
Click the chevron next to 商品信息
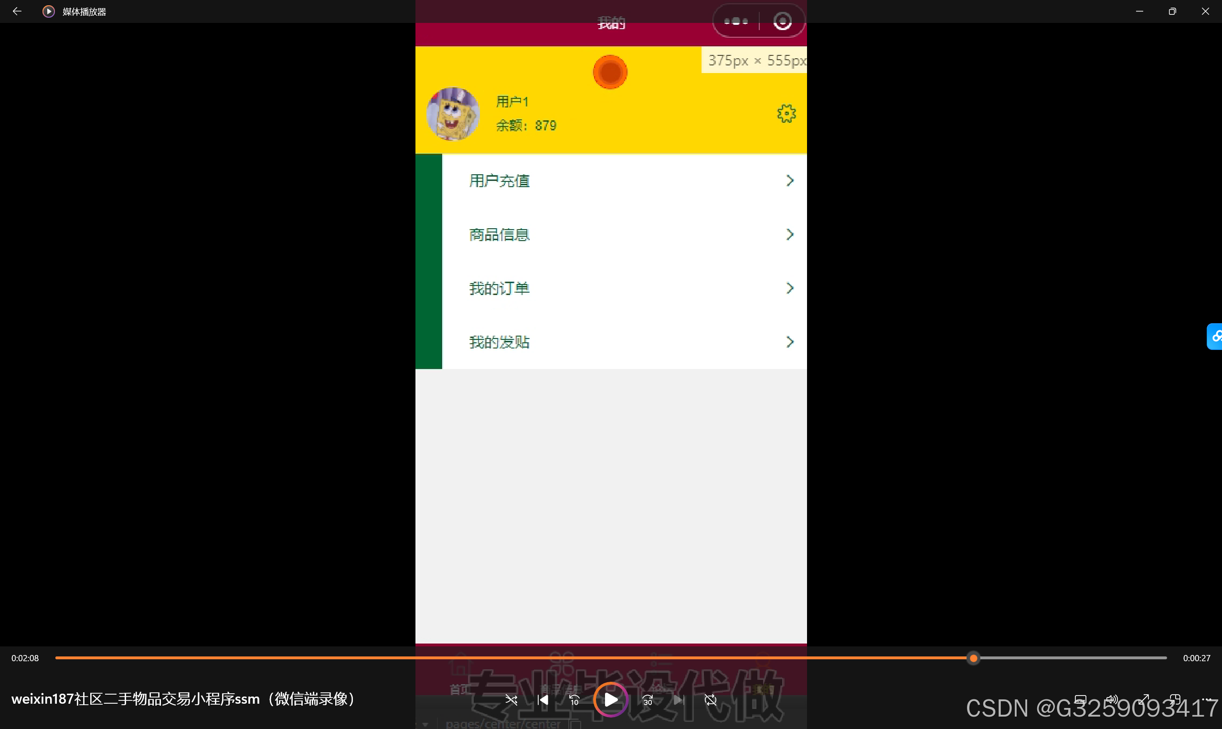(x=790, y=235)
